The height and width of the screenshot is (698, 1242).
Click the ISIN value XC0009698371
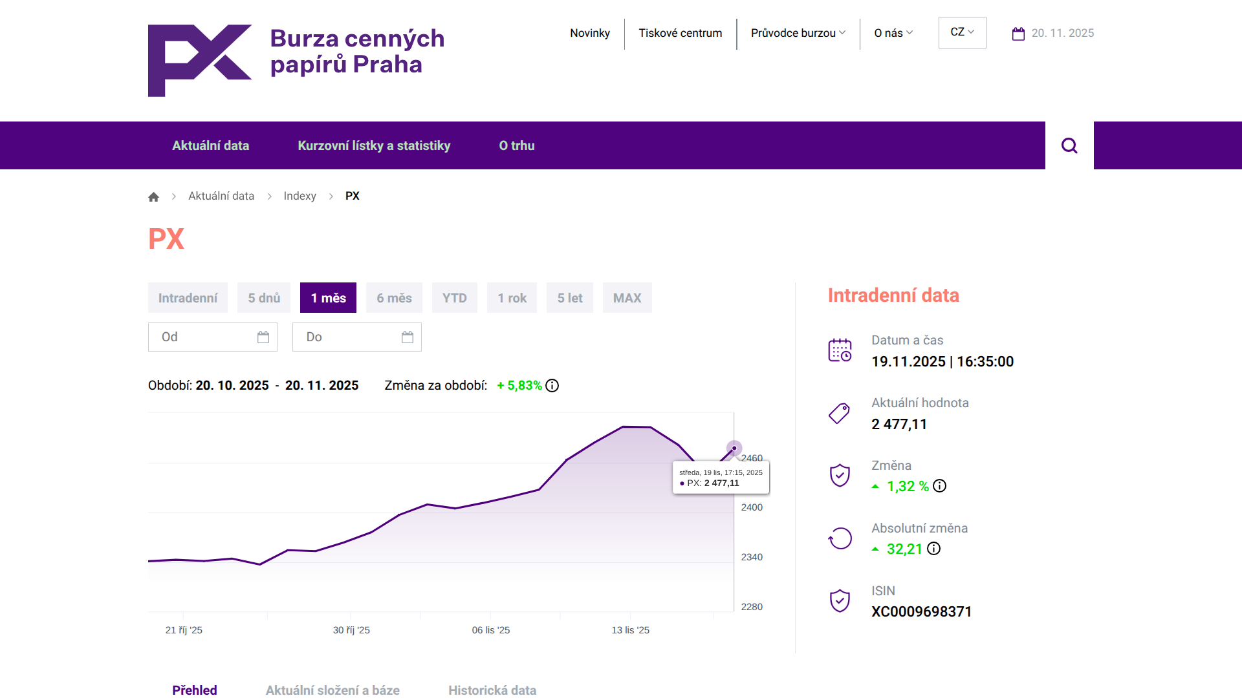coord(922,611)
